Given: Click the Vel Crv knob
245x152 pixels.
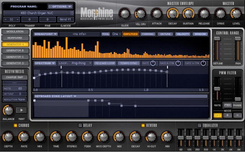Looking at the screenshot, I should tap(140, 14).
